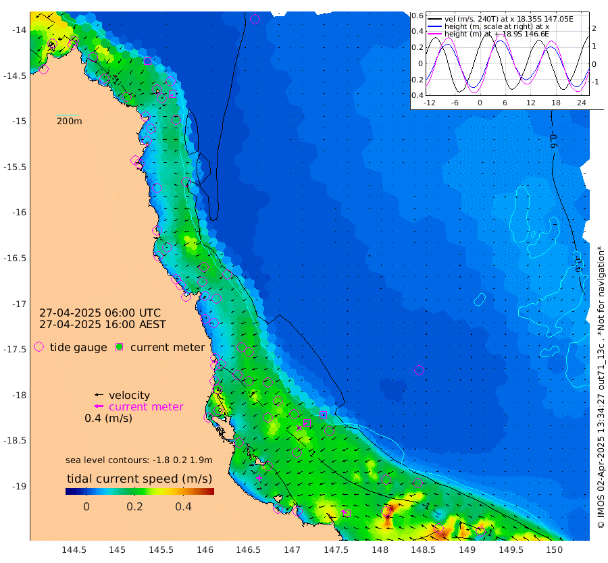Click the inset left axis value '0.6'
The width and height of the screenshot is (608, 563).
417,16
